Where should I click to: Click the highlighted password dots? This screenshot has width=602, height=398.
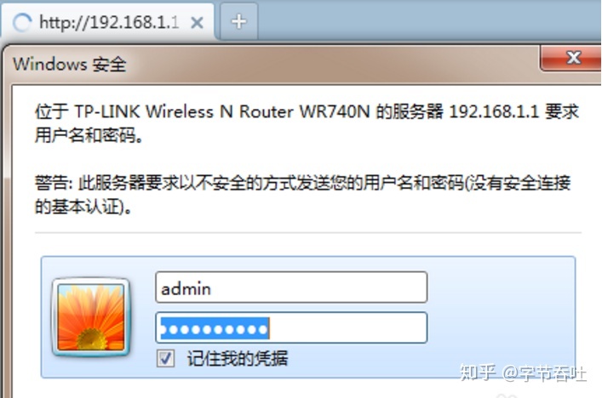[215, 328]
